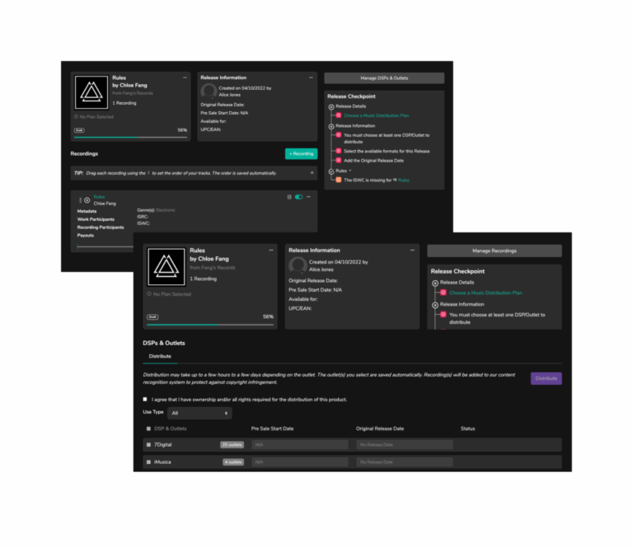
Task: Check the 7Digital outlet checkbox
Action: click(x=148, y=445)
